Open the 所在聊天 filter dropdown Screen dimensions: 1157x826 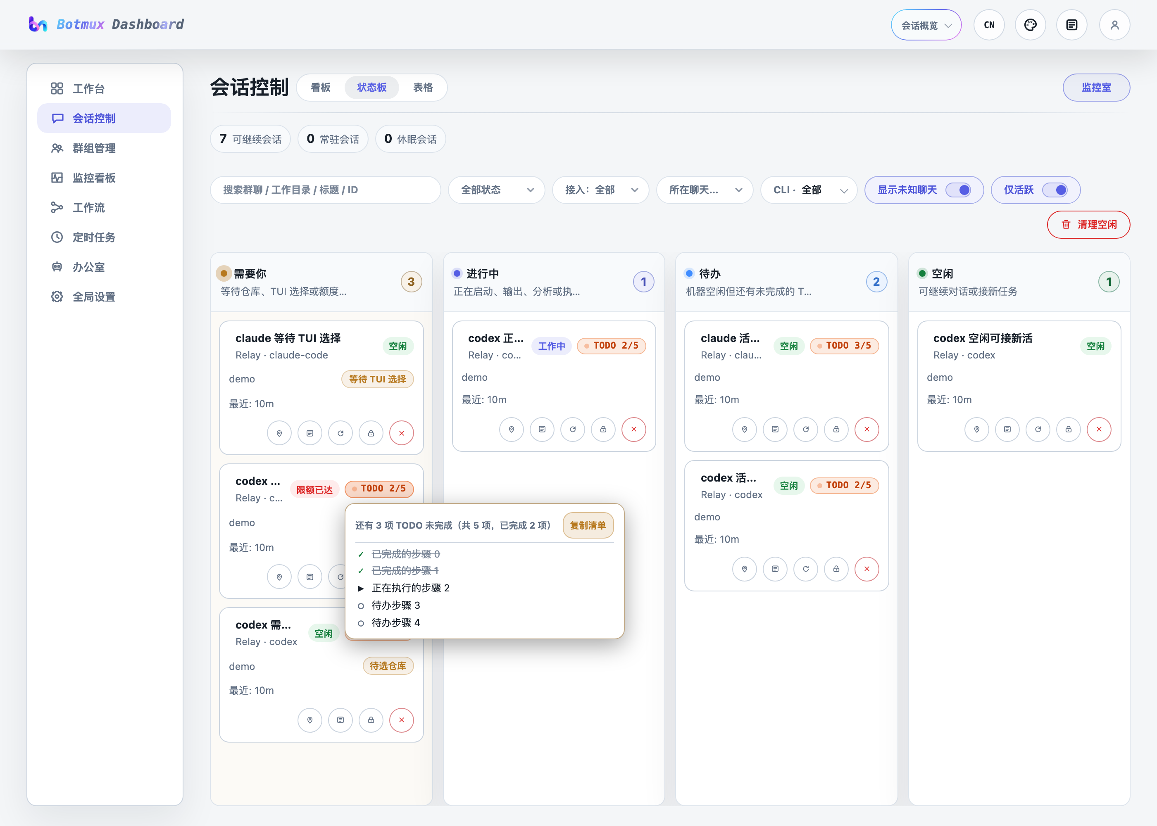coord(705,190)
